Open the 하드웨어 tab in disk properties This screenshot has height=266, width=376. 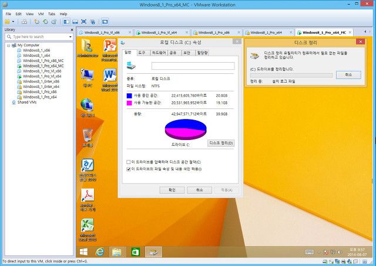pos(159,53)
